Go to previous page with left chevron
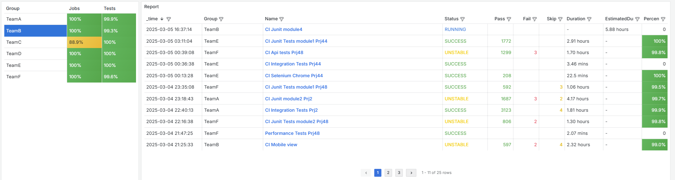675x180 pixels. (366, 173)
